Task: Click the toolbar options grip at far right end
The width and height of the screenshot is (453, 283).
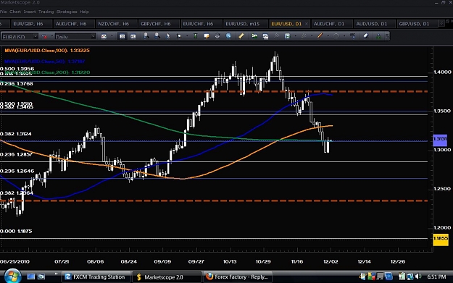Action: pyautogui.click(x=387, y=36)
